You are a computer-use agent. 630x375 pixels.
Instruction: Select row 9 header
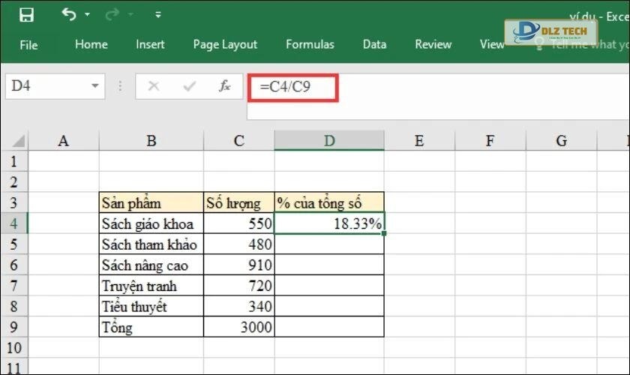pyautogui.click(x=14, y=327)
